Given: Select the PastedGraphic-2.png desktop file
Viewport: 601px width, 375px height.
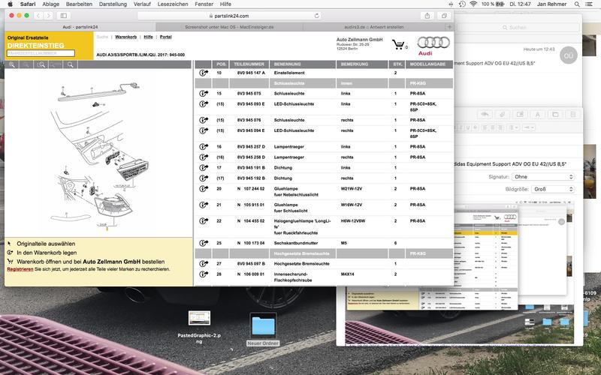Looking at the screenshot, I should click(199, 318).
